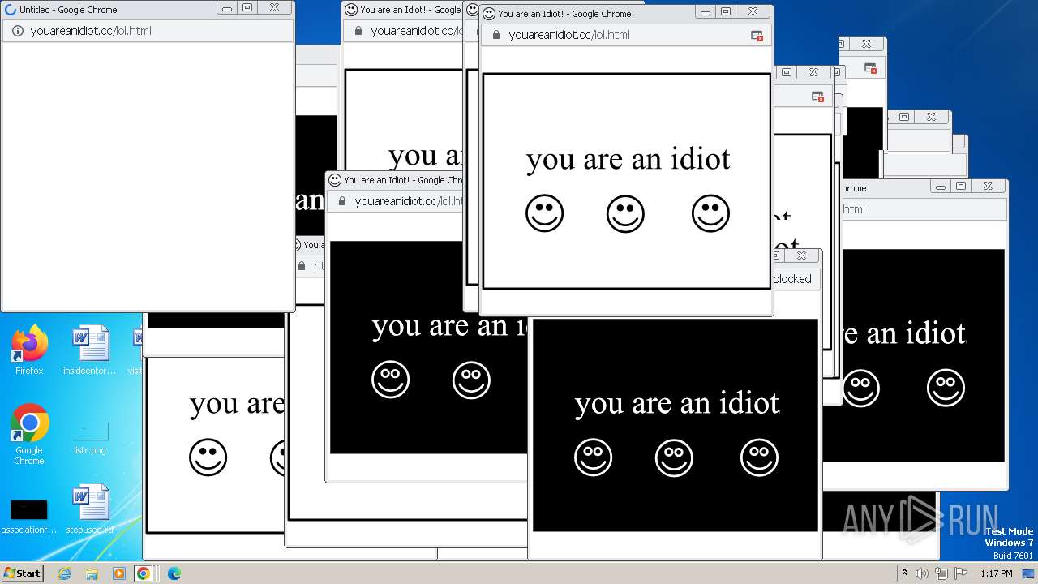Close the black popup showing the "blocked" notice
Viewport: 1038px width, 584px height.
point(801,255)
